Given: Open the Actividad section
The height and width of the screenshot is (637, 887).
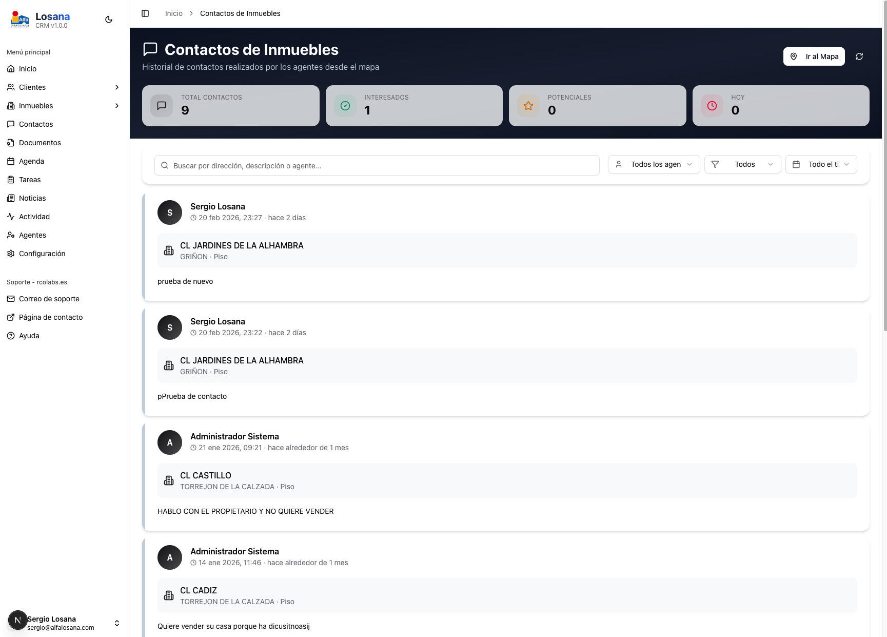Looking at the screenshot, I should pos(34,216).
